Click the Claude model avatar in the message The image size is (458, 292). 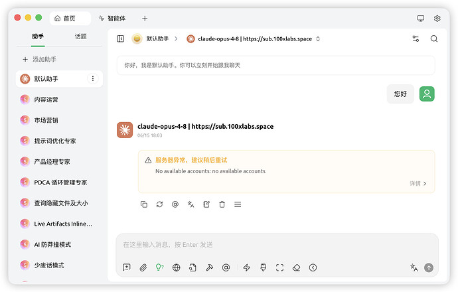click(125, 130)
